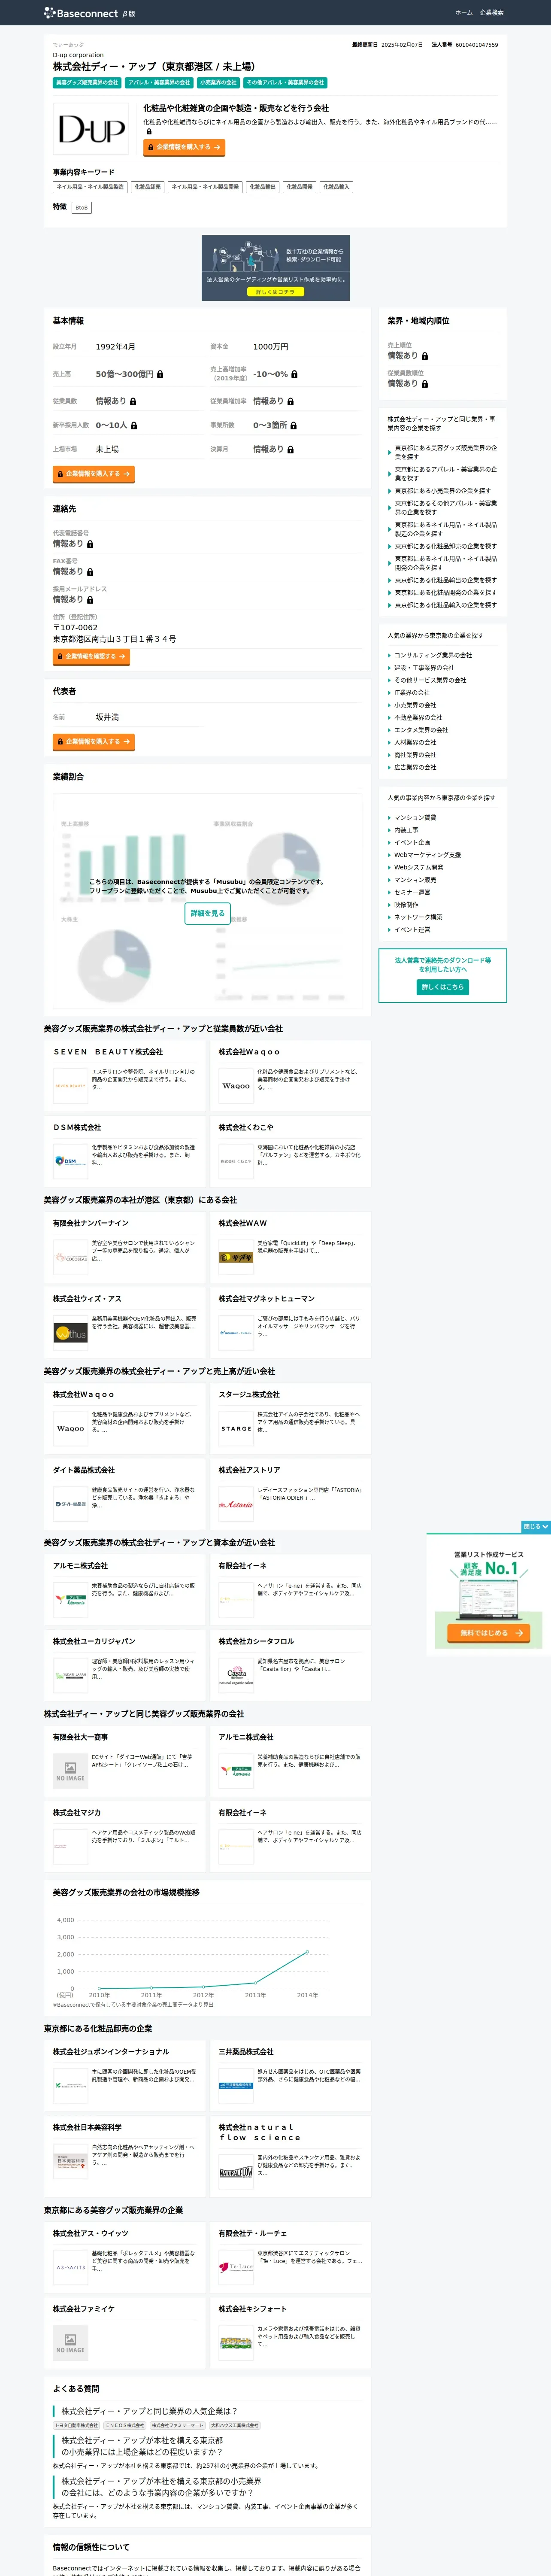Click the 化粧品輸入 keyword chip

336,187
